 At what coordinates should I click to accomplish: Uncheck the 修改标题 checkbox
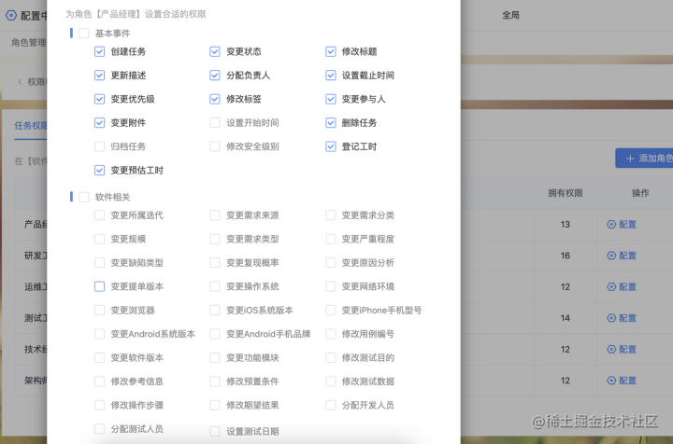[x=331, y=52]
